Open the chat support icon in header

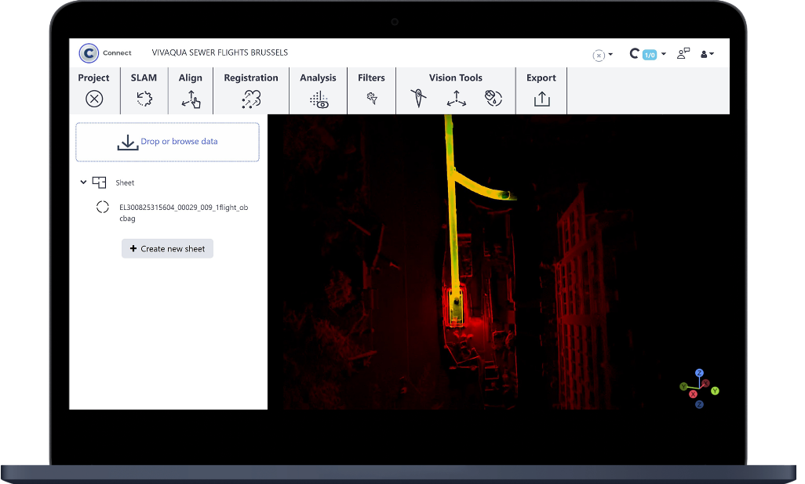pos(683,53)
